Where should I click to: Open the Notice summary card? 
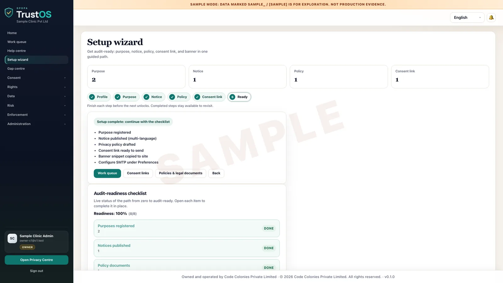coord(237,77)
